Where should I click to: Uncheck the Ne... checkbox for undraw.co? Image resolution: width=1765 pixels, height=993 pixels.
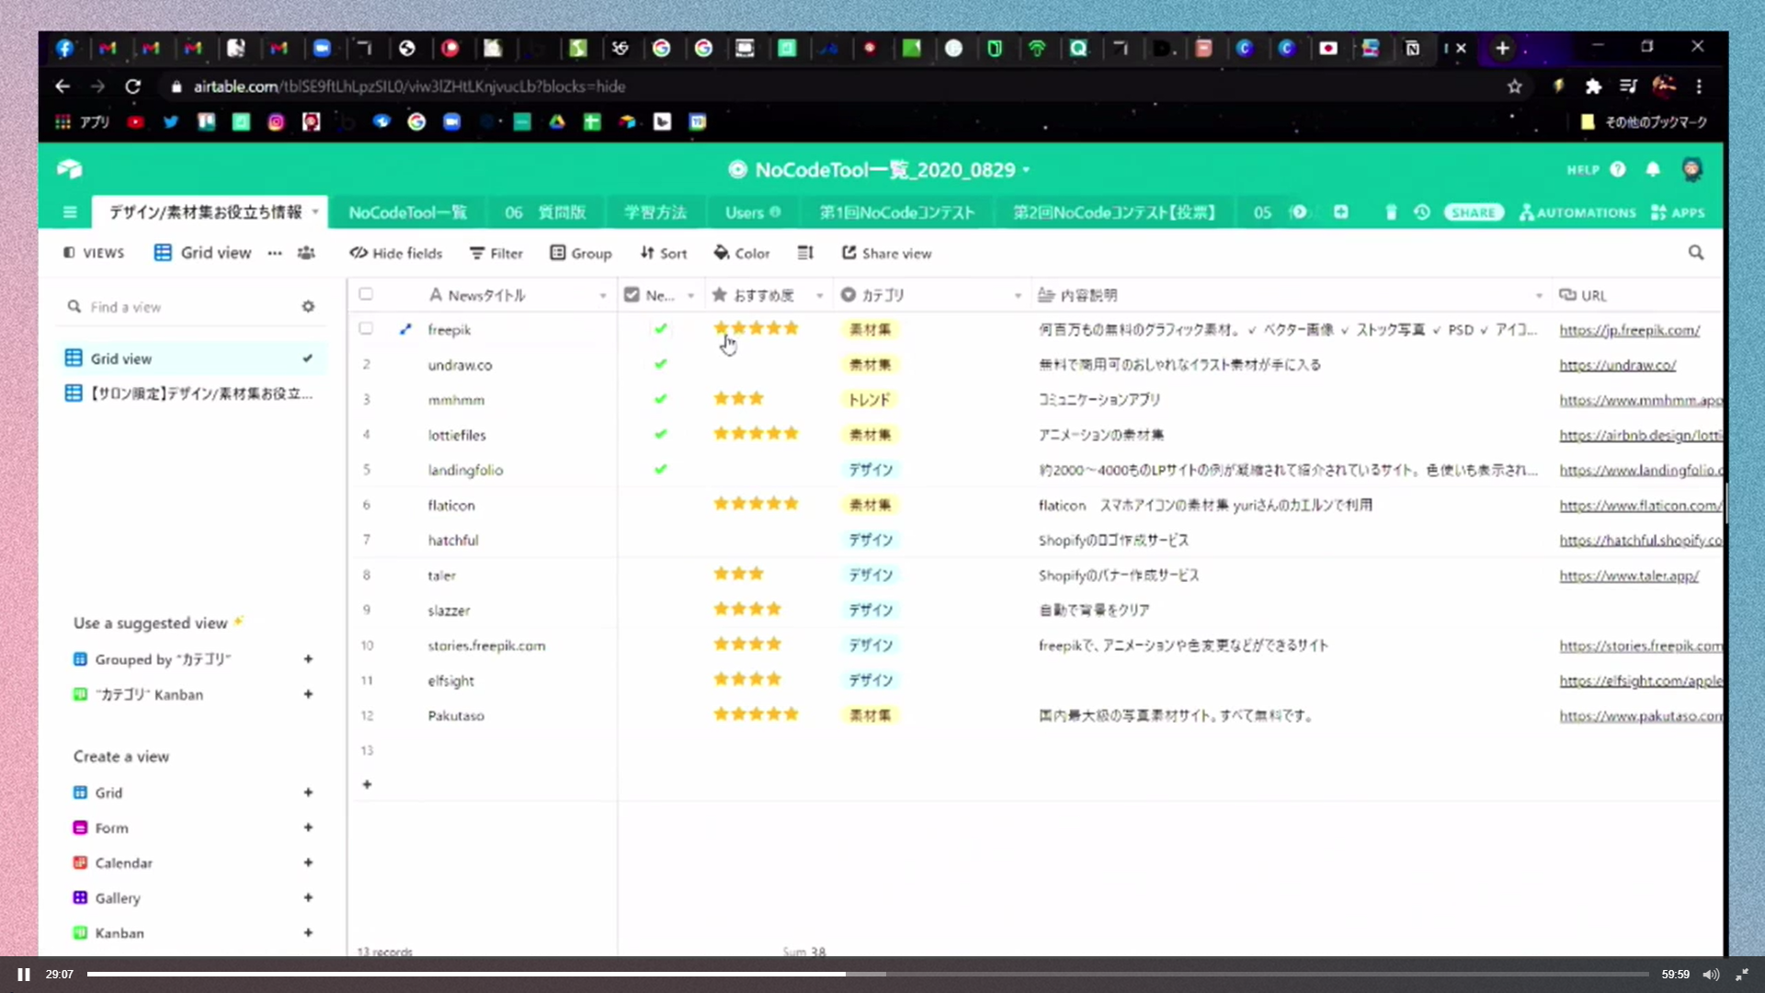click(660, 364)
